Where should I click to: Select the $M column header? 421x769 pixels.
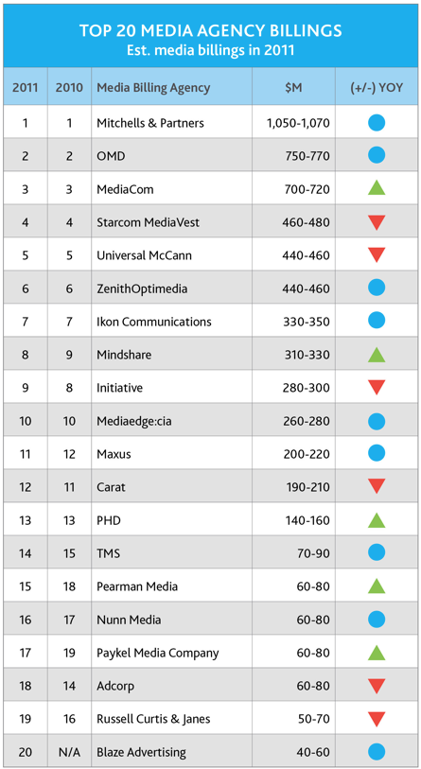pos(293,88)
